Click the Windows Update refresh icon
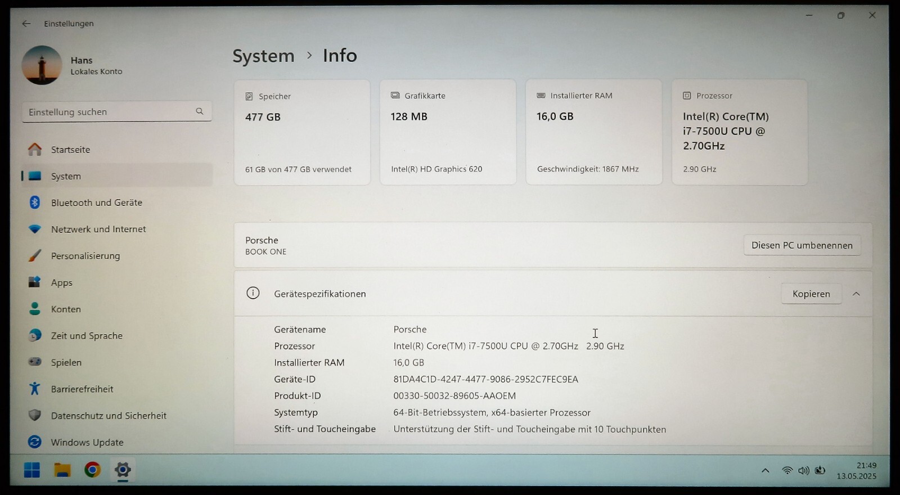Image resolution: width=900 pixels, height=495 pixels. pos(35,442)
